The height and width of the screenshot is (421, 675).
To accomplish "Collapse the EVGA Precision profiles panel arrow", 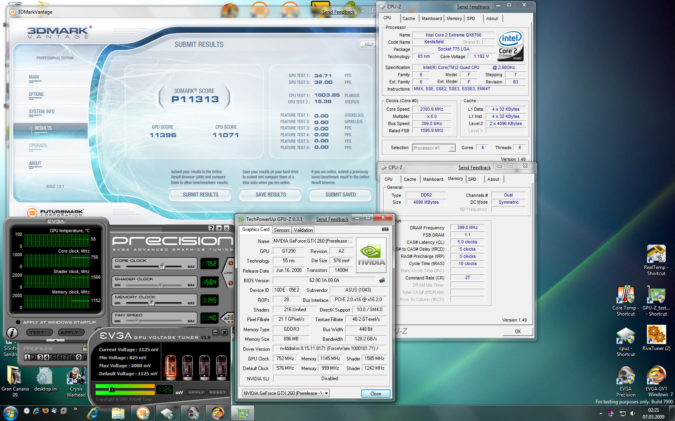I will coord(56,340).
